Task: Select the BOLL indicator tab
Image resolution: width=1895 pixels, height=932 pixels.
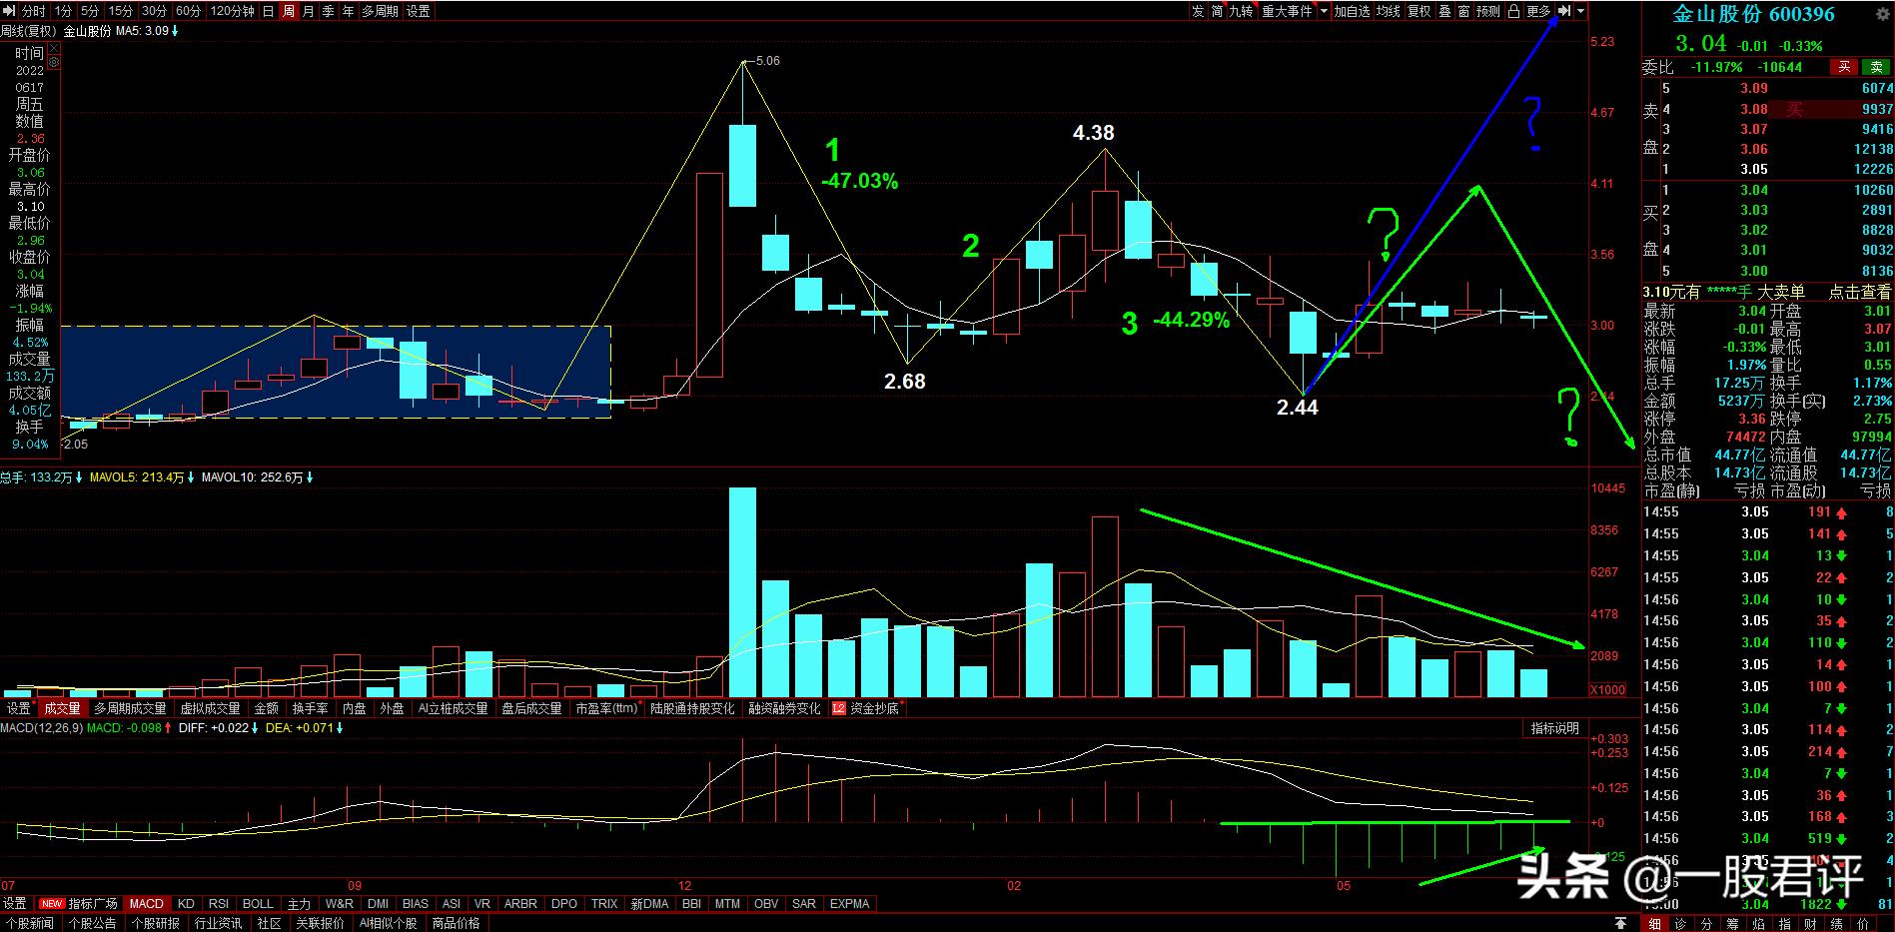Action: [258, 904]
